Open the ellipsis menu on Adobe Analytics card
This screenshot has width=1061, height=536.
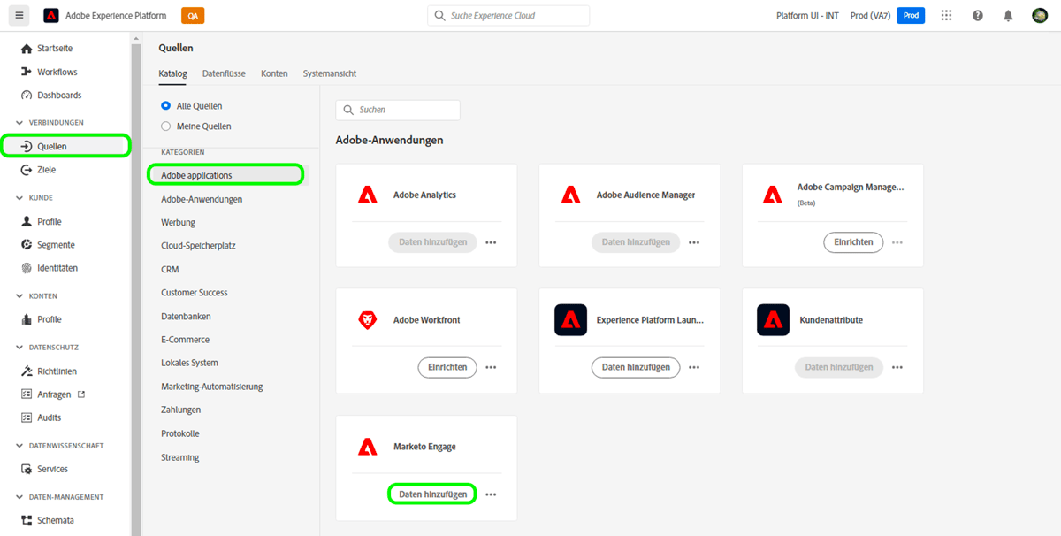pyautogui.click(x=491, y=241)
